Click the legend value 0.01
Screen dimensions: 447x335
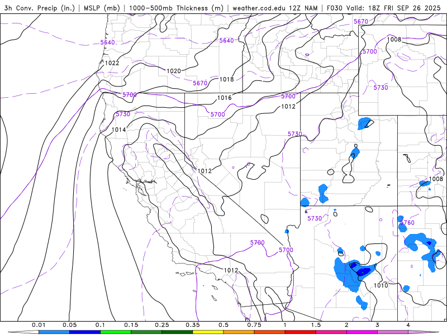[39, 325]
